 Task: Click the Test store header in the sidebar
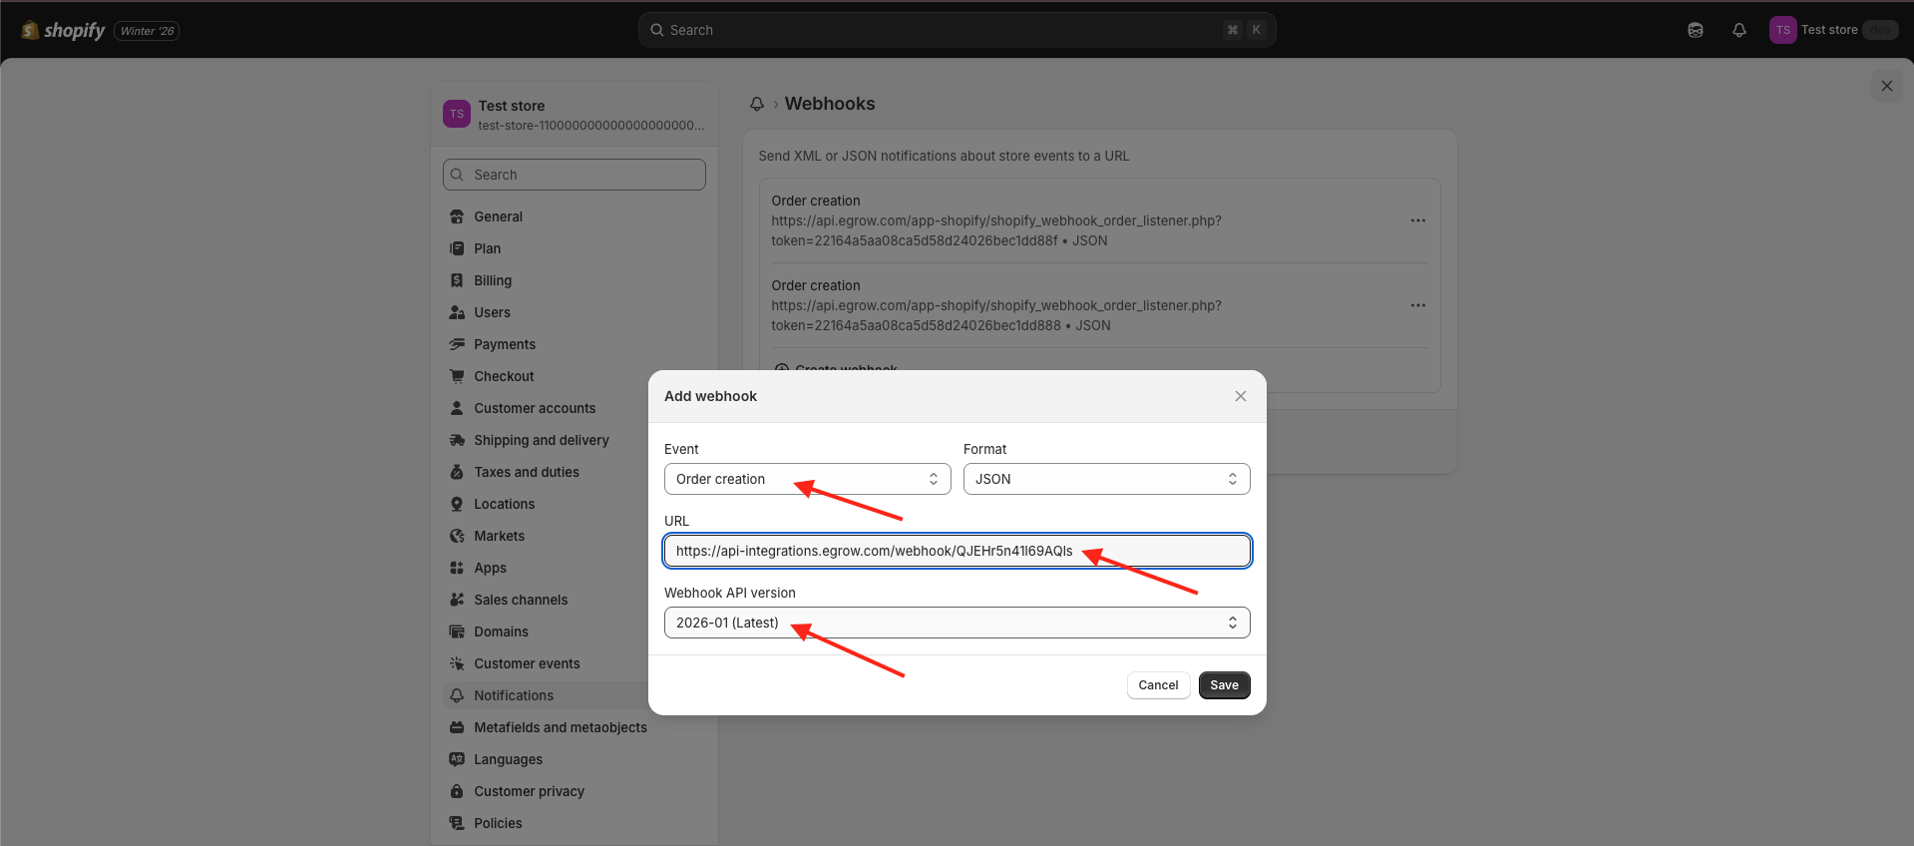[x=574, y=115]
